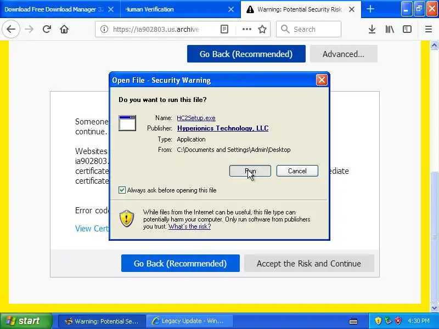Image resolution: width=439 pixels, height=329 pixels.
Task: Open Legacy Update taskbar item
Action: click(x=190, y=321)
